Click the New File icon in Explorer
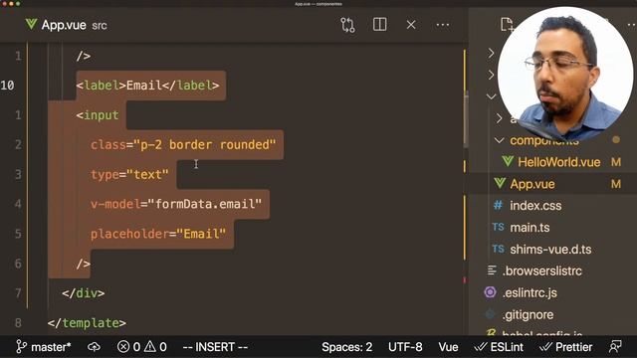This screenshot has width=637, height=358. tap(507, 24)
